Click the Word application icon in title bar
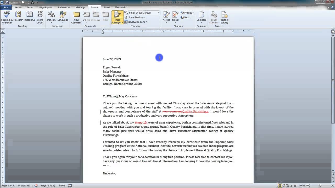Viewport: 335px width, 188px height. 2,2
